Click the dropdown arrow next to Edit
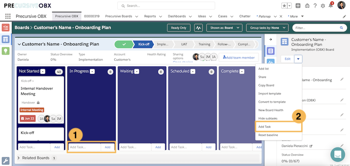Image resolution: width=350 pixels, height=166 pixels. coord(298,59)
